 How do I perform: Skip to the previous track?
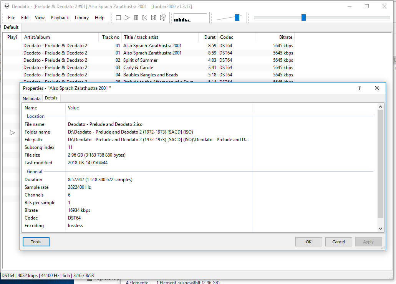point(145,18)
